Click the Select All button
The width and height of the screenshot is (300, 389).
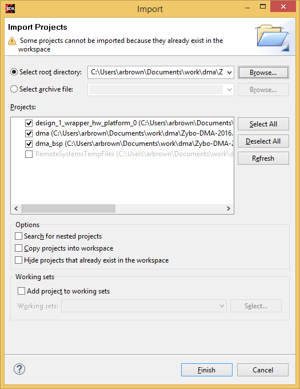click(x=263, y=124)
